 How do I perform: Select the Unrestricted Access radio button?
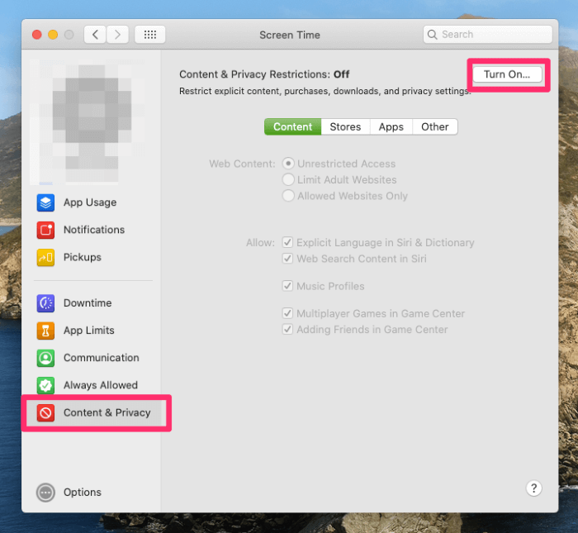pos(289,164)
